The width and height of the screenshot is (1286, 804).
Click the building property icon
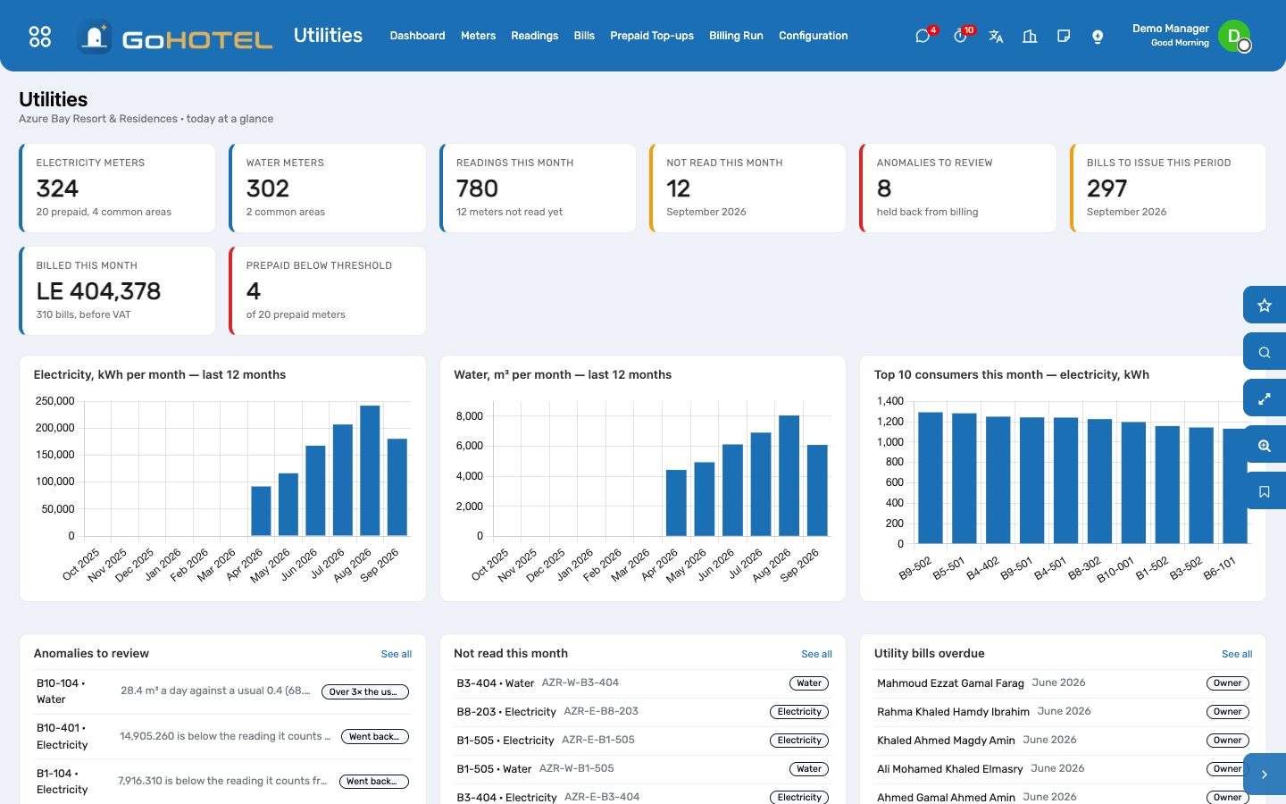(1030, 36)
